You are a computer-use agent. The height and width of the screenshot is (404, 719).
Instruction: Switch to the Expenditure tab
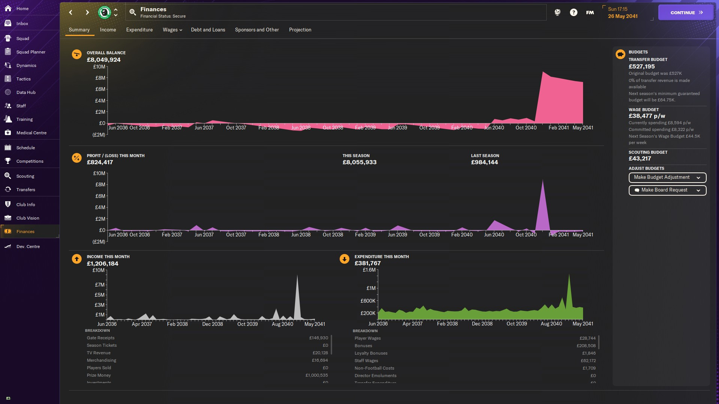pos(139,30)
